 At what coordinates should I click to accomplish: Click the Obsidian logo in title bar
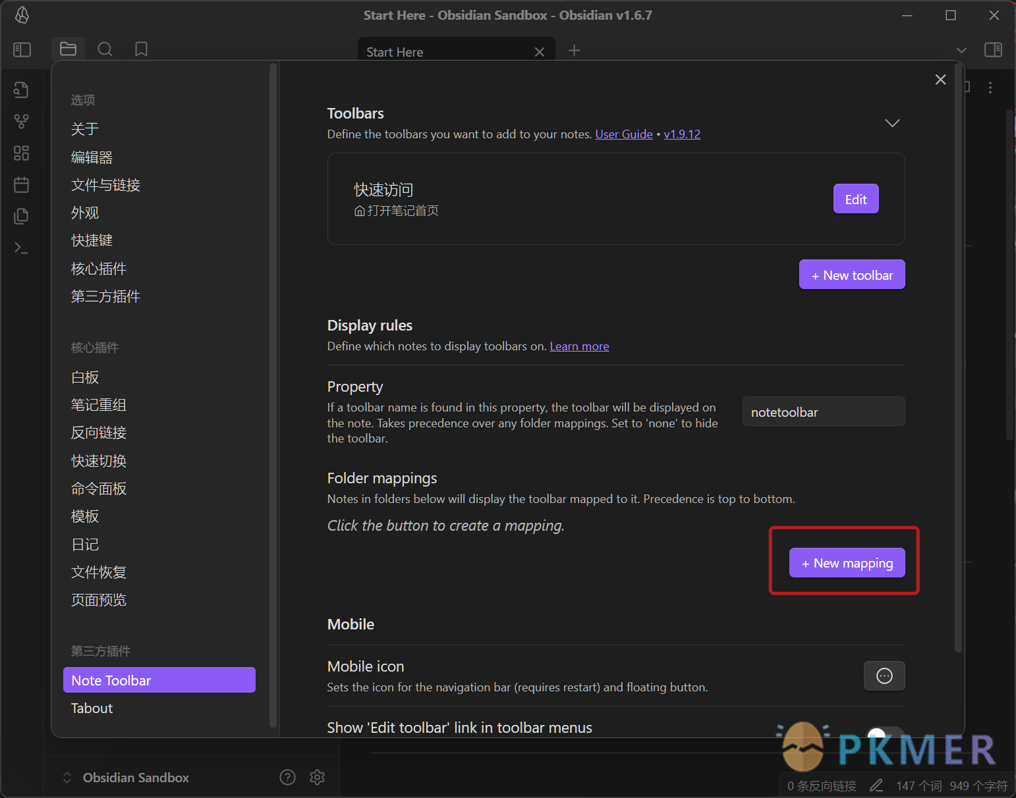click(x=22, y=15)
